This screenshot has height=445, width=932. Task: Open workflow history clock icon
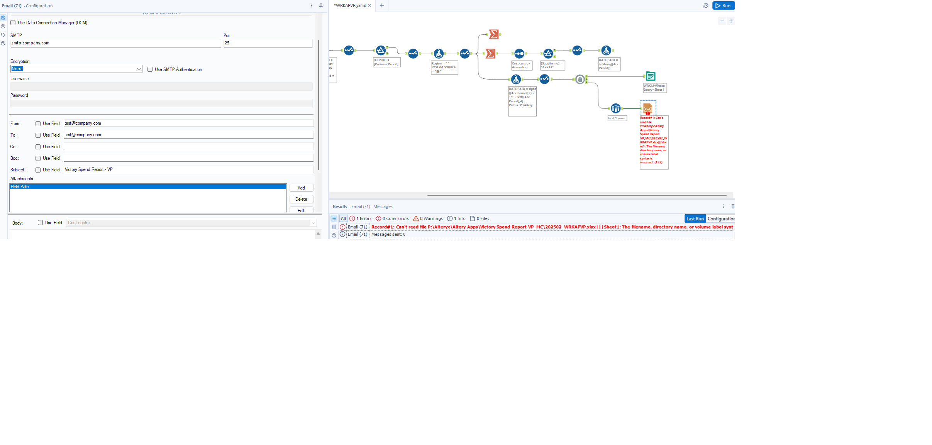[705, 6]
